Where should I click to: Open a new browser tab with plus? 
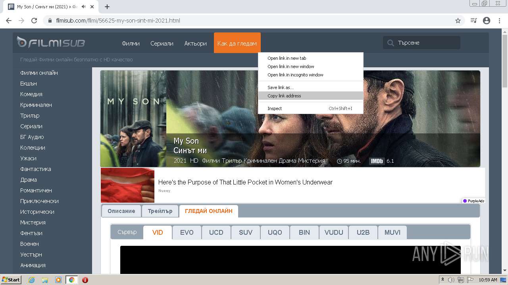(107, 7)
